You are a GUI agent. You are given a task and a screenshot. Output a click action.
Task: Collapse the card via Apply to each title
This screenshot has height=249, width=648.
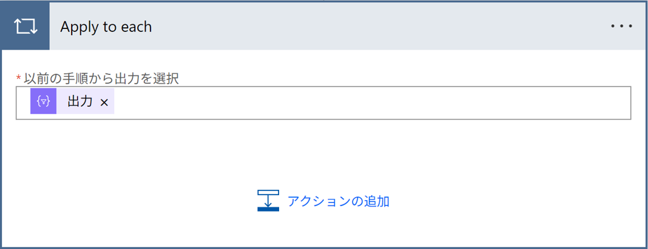[106, 27]
